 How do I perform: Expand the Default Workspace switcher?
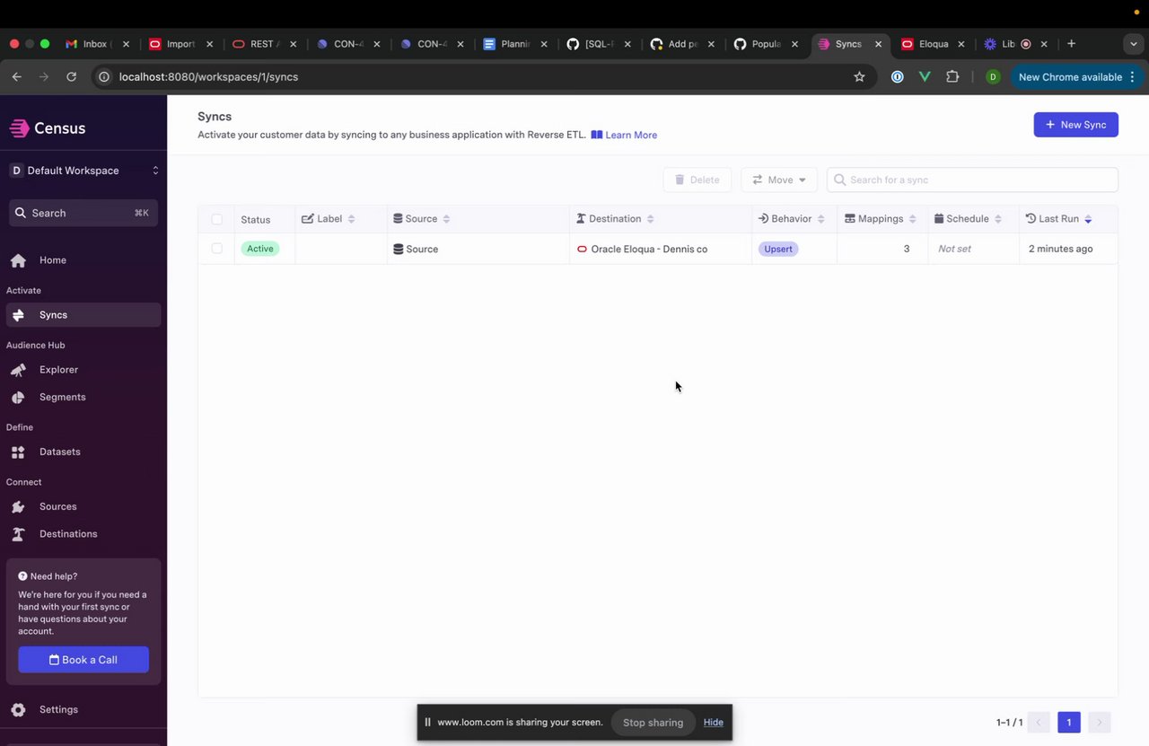tap(83, 171)
